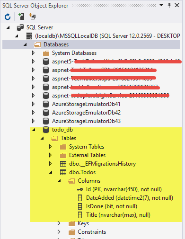This screenshot has width=185, height=239.
Task: Select the (localdb)\MSSQLLocalDB server label
Action: click(107, 36)
